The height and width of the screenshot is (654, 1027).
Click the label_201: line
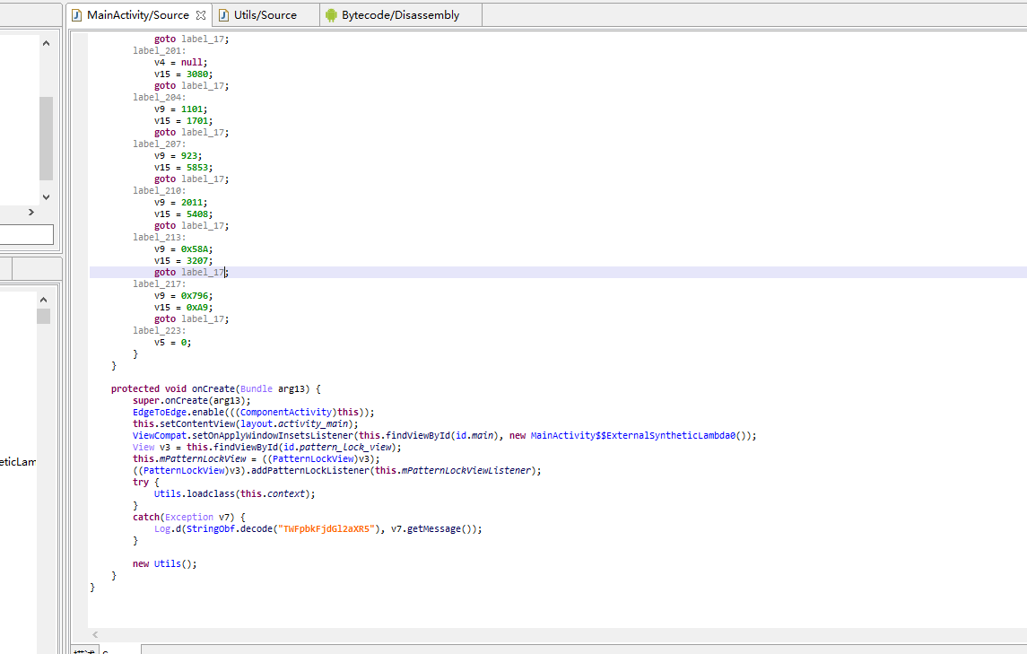coord(159,50)
